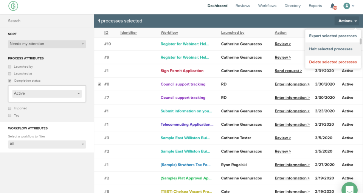Image resolution: width=363 pixels, height=193 pixels.
Task: Open Sign Permit Application workflow
Action: click(x=182, y=71)
